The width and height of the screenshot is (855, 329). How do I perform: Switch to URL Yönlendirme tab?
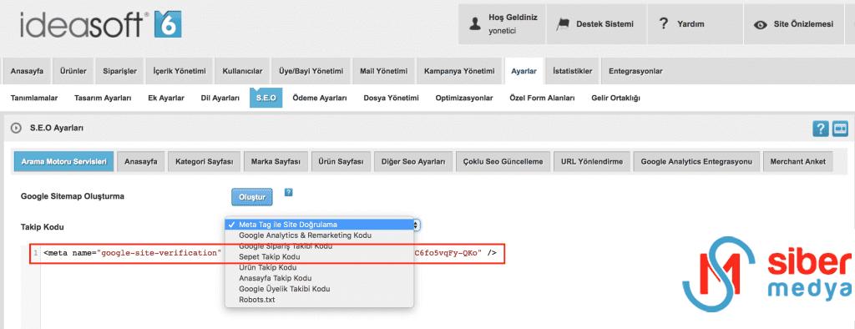pos(592,162)
